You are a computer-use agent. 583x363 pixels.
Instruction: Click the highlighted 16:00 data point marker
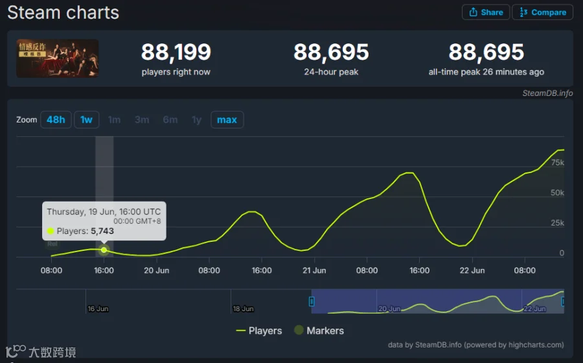pyautogui.click(x=104, y=250)
